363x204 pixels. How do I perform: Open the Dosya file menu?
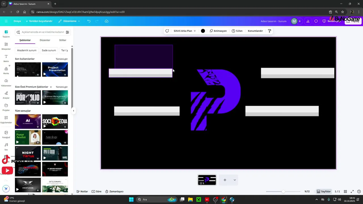(17, 21)
